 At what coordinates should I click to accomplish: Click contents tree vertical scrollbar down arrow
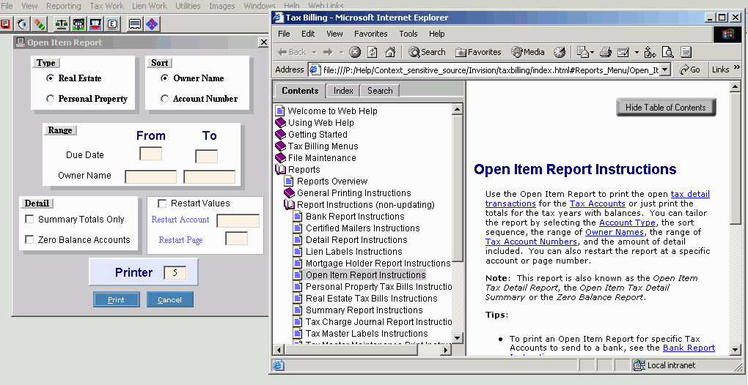click(x=457, y=338)
